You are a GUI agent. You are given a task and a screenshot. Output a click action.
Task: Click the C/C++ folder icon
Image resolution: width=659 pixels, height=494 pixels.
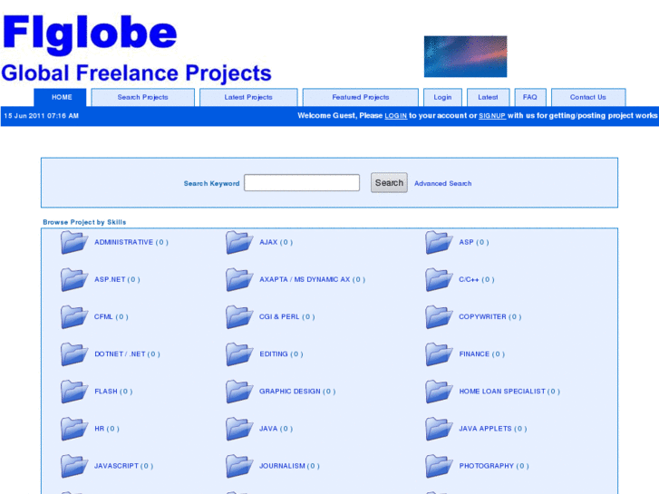tap(439, 280)
